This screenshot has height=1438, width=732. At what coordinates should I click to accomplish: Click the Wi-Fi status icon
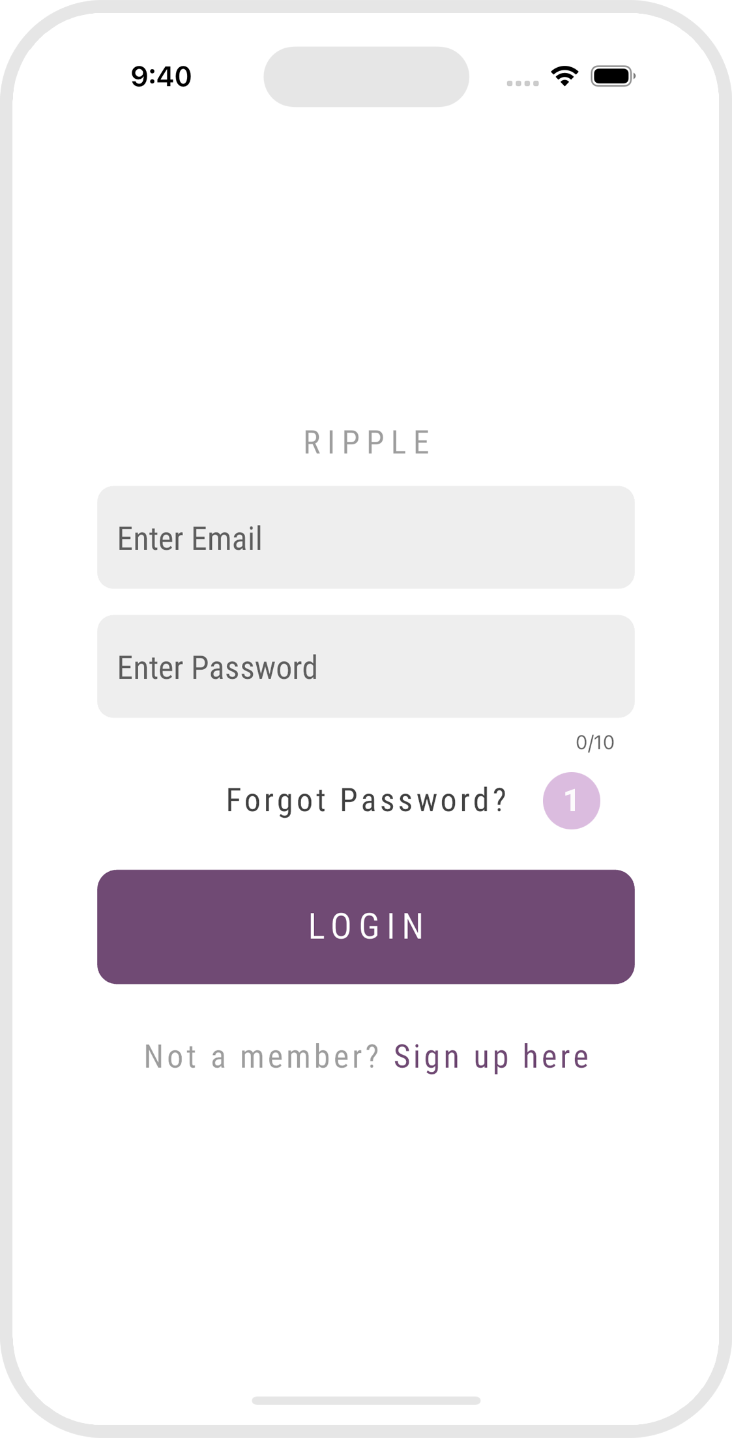click(x=564, y=76)
